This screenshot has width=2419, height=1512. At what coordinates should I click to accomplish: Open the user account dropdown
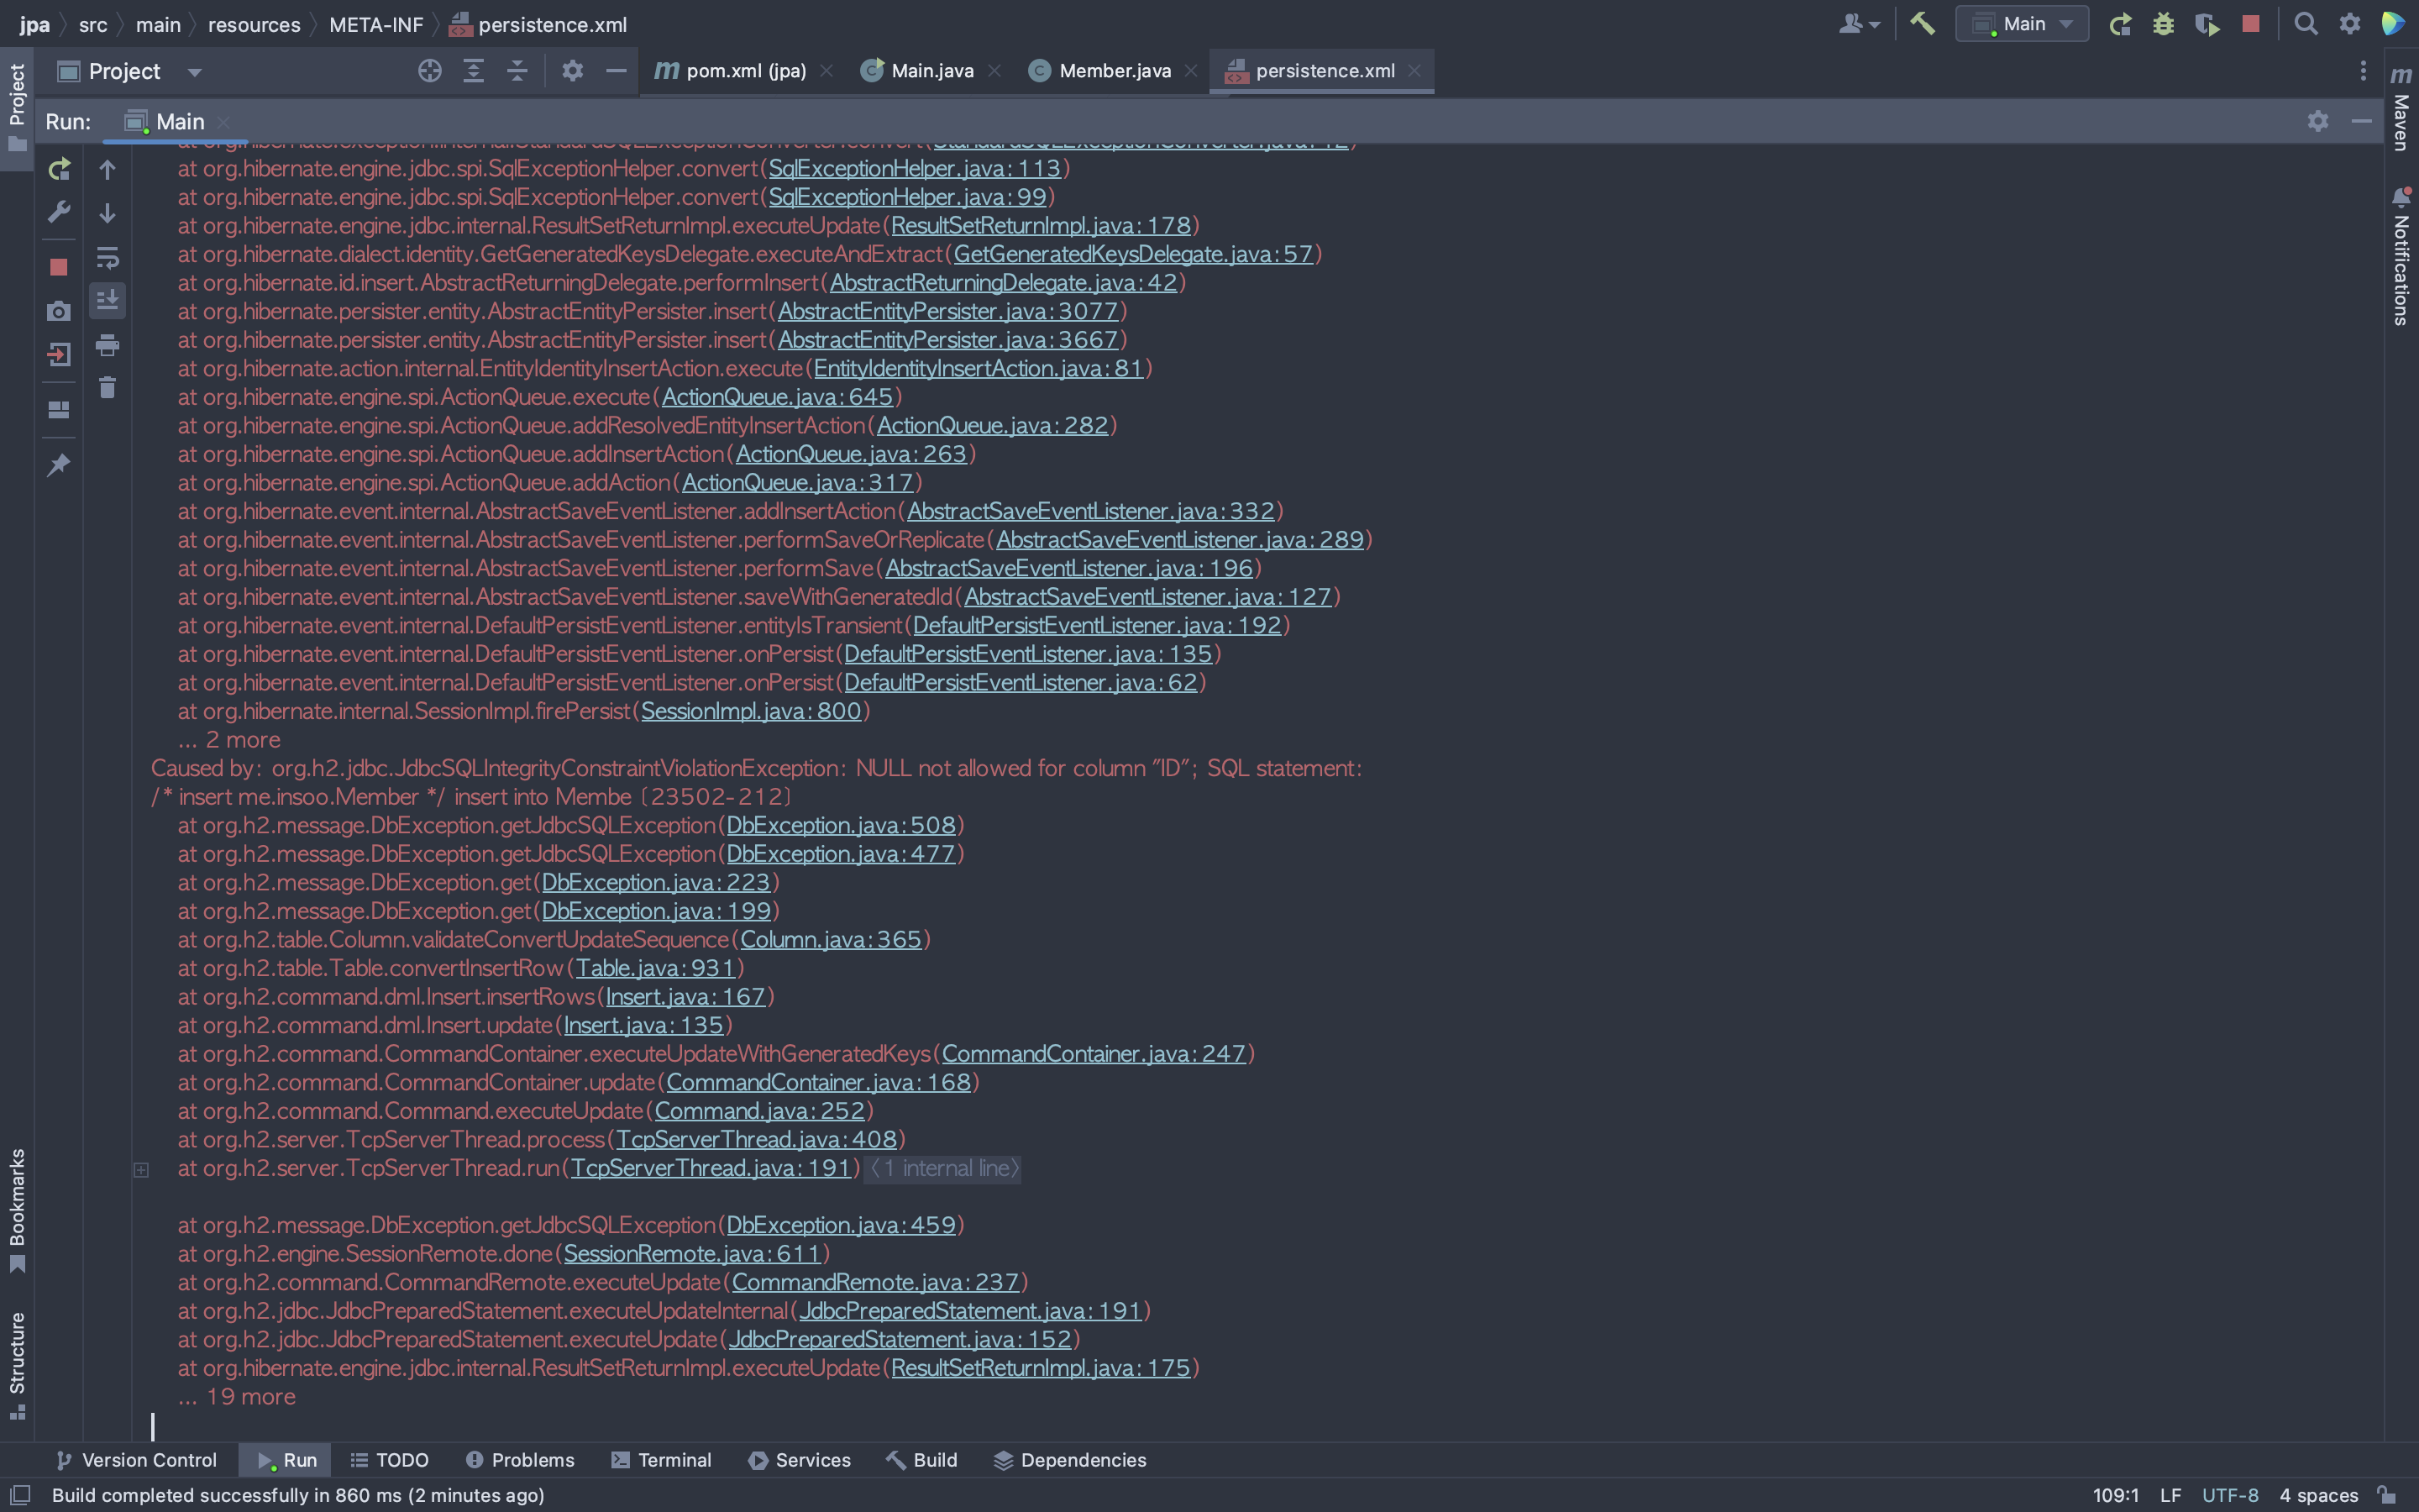[1860, 24]
